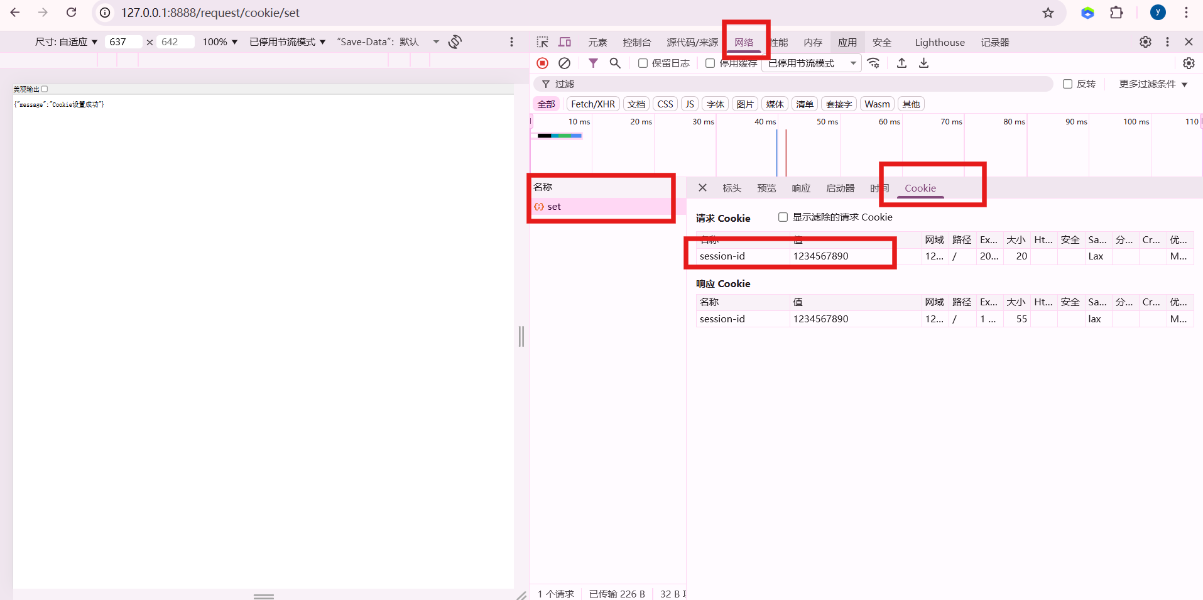Open the 尺寸: 自适应 device dropdown
This screenshot has height=600, width=1203.
pos(66,41)
